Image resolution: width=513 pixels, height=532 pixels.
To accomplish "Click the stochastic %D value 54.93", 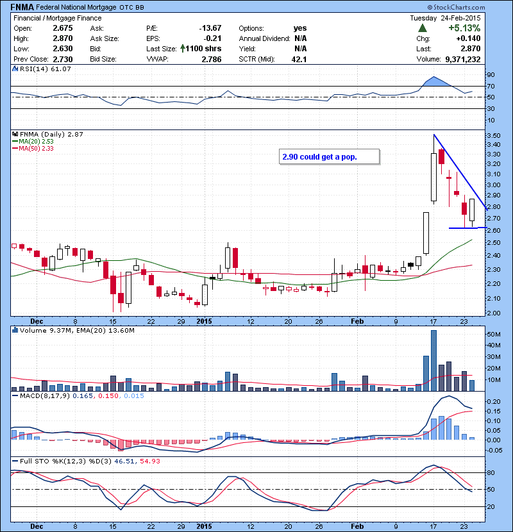I will [149, 461].
